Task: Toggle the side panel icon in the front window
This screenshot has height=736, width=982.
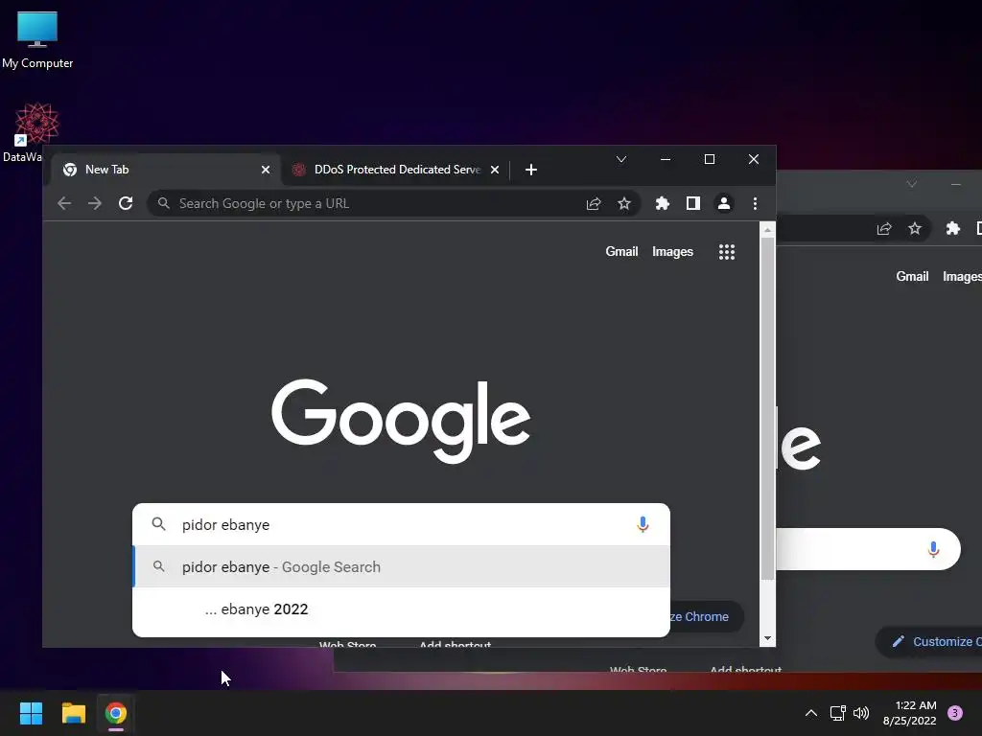Action: [693, 203]
